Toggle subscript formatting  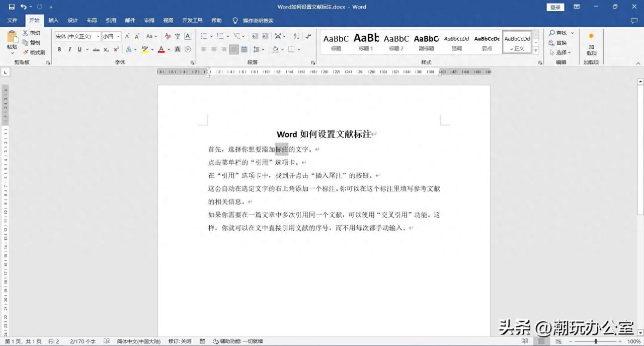106,49
